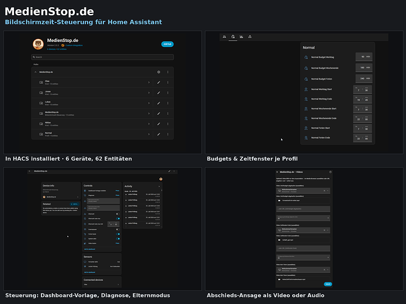Open the three-dot menu of the MedienStop.de hub header
406x304 pixels.
pyautogui.click(x=168, y=72)
